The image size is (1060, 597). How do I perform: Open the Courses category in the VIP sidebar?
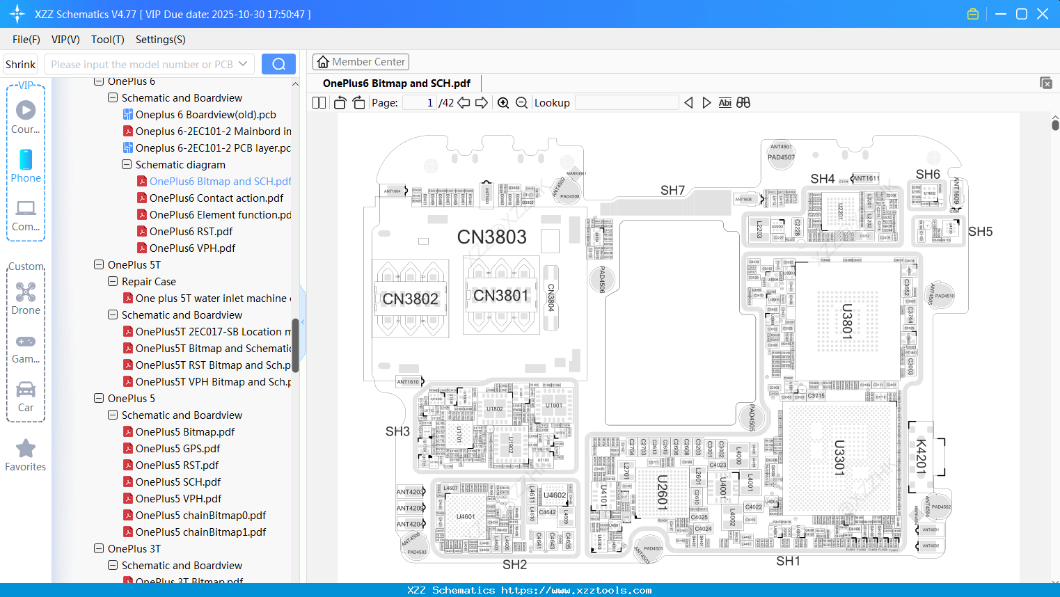coord(26,117)
